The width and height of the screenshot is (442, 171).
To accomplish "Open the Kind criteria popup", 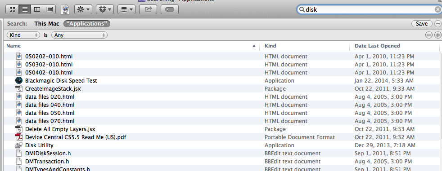I will (x=23, y=35).
